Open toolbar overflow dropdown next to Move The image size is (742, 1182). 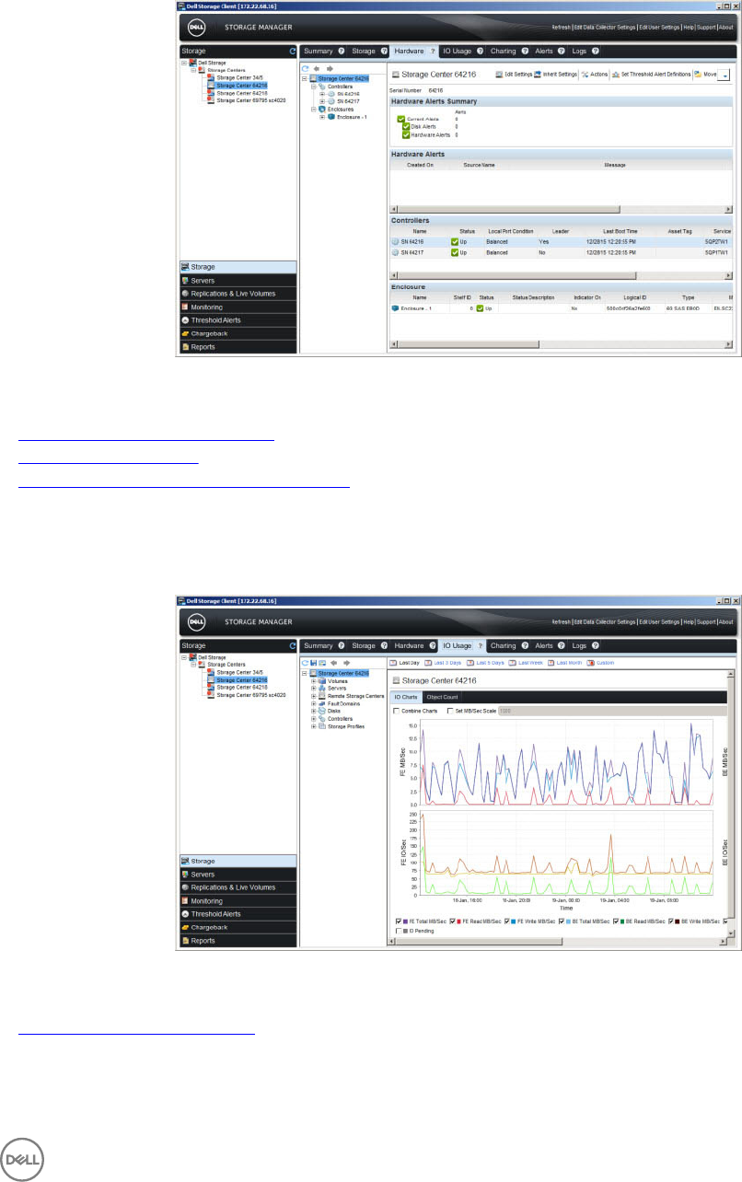click(x=725, y=75)
